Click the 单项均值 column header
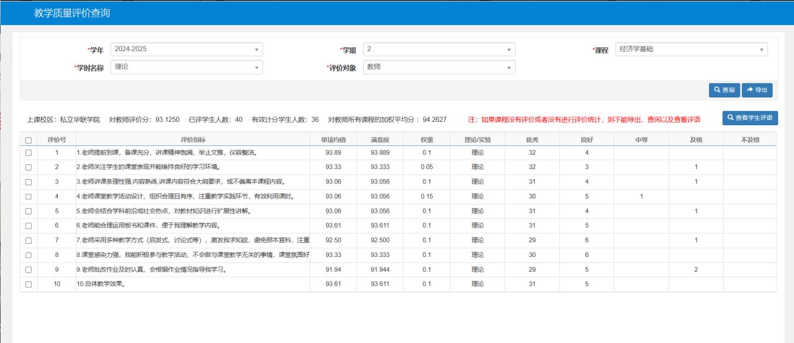794x343 pixels. 333,139
